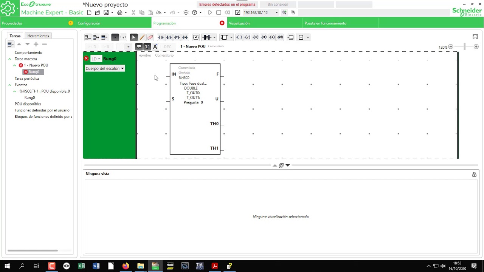Insert a comparison block
Viewport: 484px width, 272px height.
[x=196, y=37]
